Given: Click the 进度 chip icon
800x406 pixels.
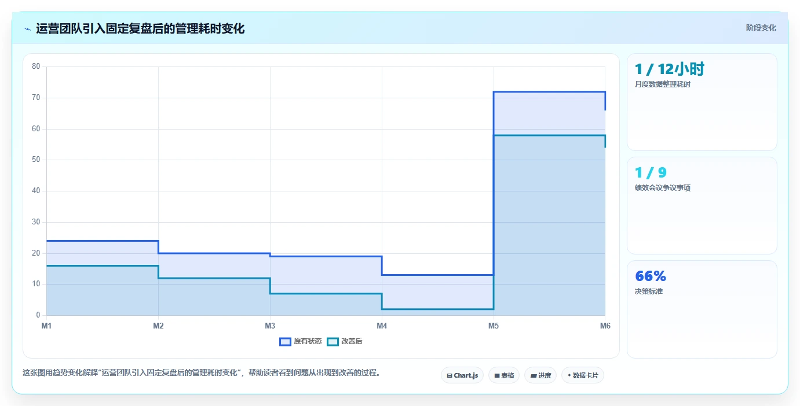Looking at the screenshot, I should coord(534,376).
